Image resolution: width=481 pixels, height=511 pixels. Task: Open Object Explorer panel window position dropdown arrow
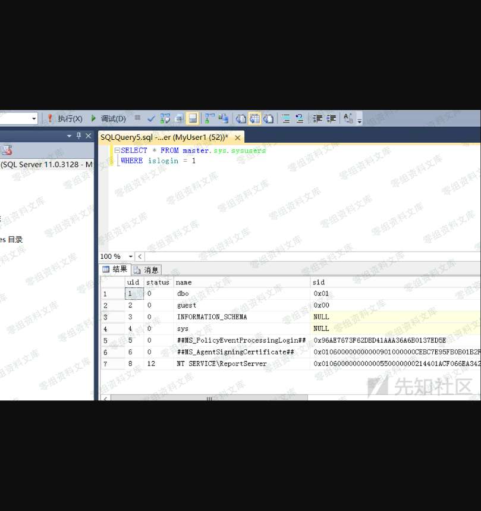[69, 136]
